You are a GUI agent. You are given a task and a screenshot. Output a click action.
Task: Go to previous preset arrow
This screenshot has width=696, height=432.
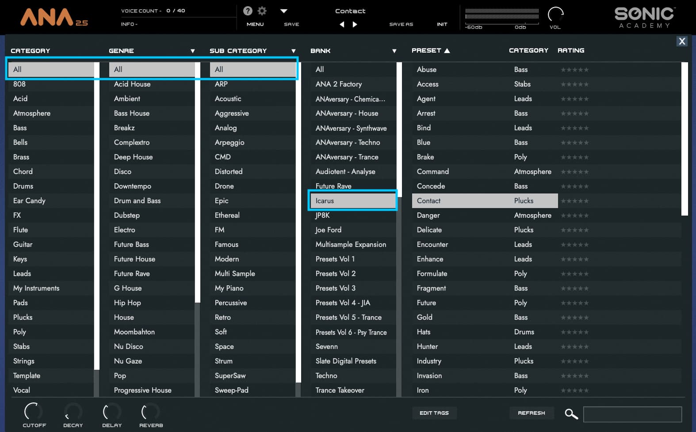pos(342,24)
